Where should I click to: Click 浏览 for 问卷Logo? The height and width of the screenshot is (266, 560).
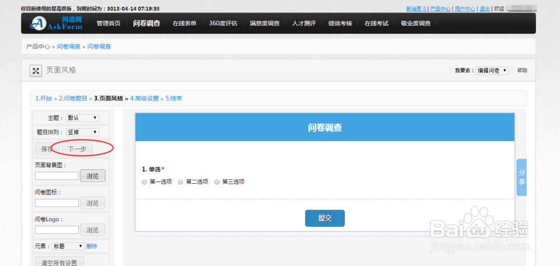[93, 230]
